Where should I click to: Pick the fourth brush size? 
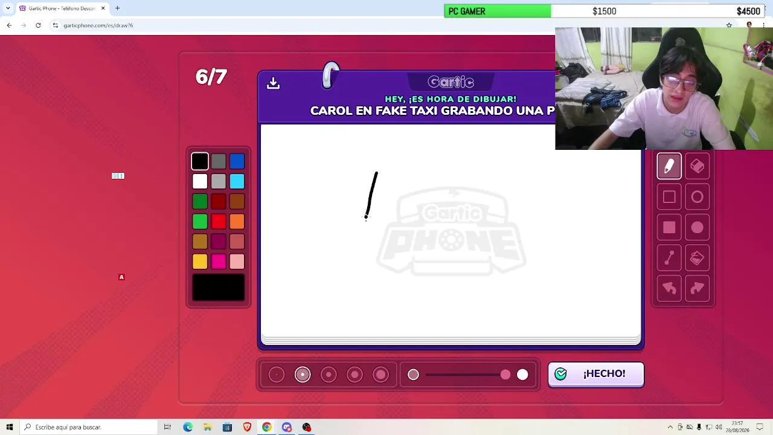tap(354, 375)
